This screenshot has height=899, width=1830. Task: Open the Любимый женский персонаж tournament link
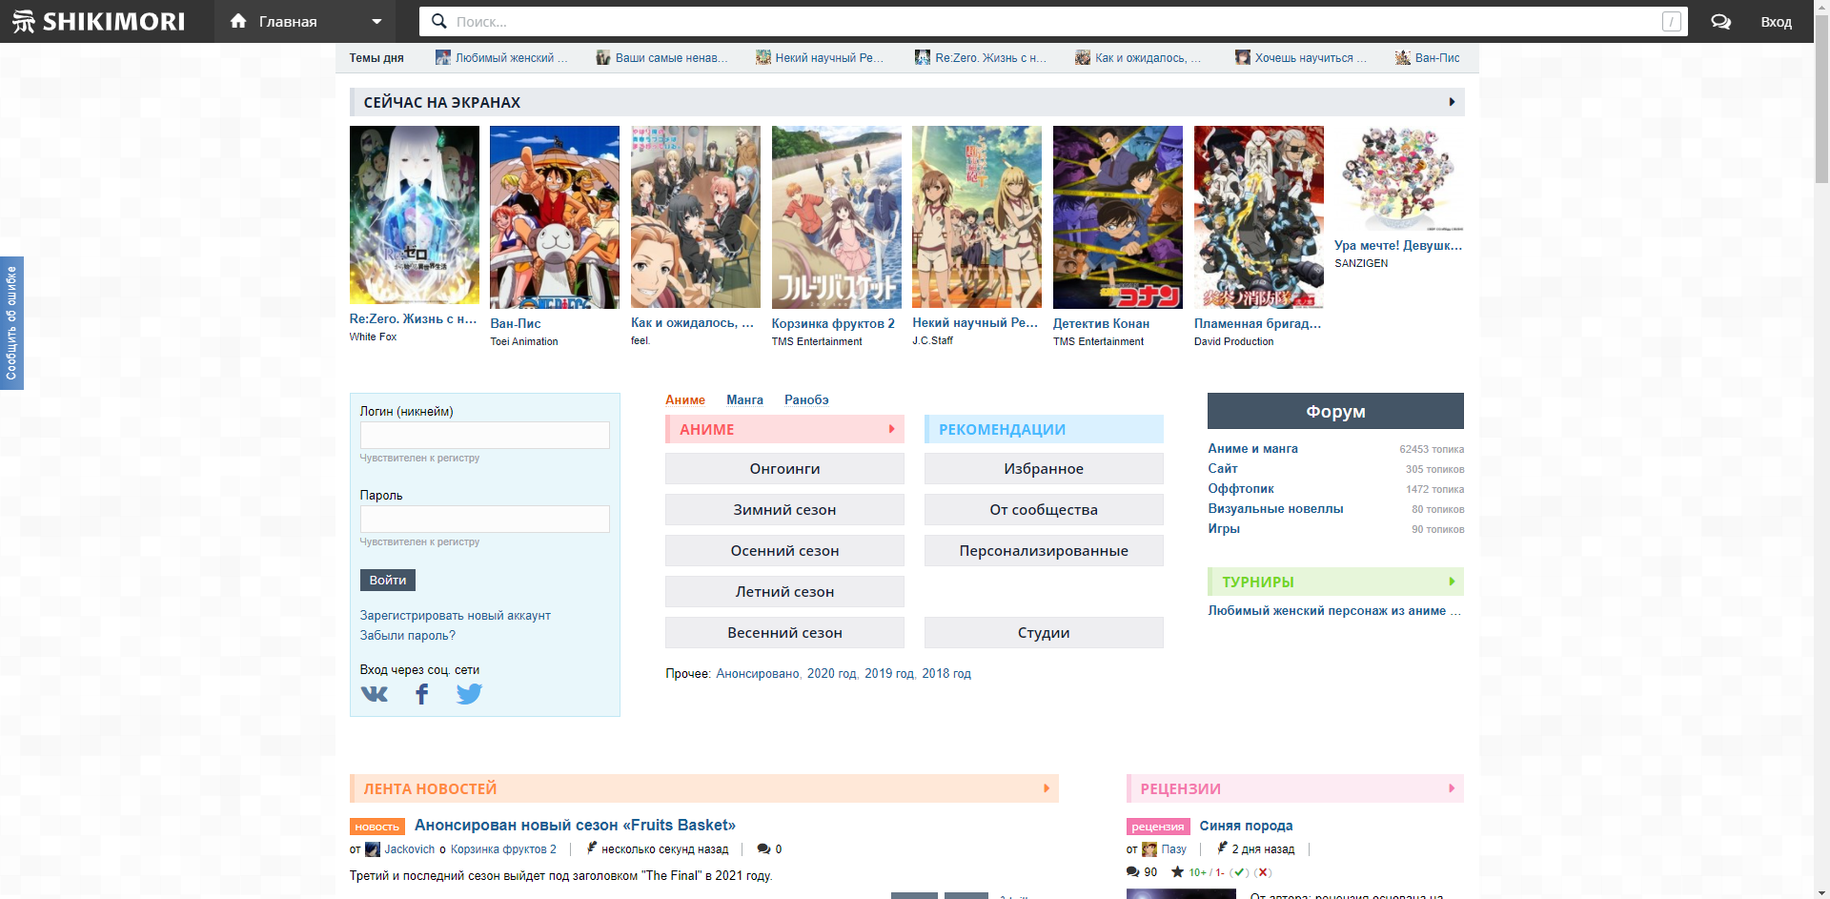(1334, 611)
